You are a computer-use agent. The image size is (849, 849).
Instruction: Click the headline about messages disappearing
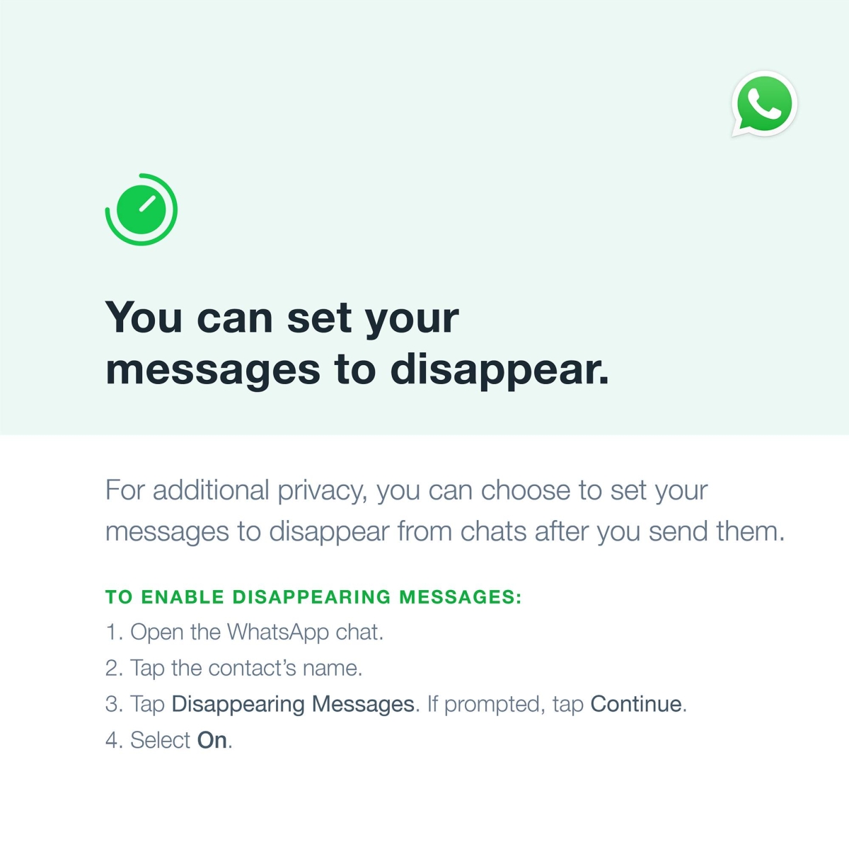click(357, 343)
